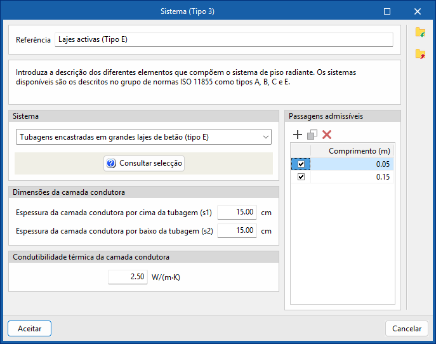Select the 0.15 length cell
Screen dimensions: 436x344
tap(352, 177)
